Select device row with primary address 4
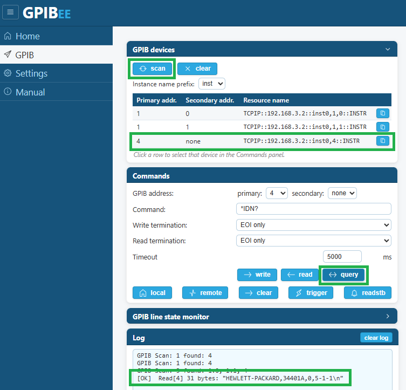The image size is (406, 390). pos(262,141)
